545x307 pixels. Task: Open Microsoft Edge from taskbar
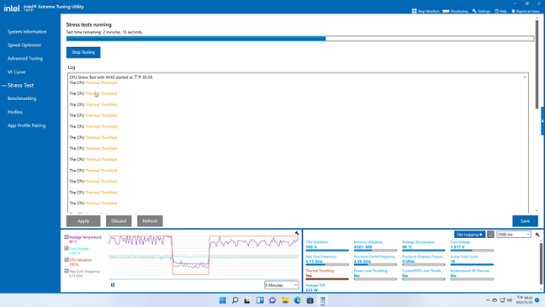[298, 300]
